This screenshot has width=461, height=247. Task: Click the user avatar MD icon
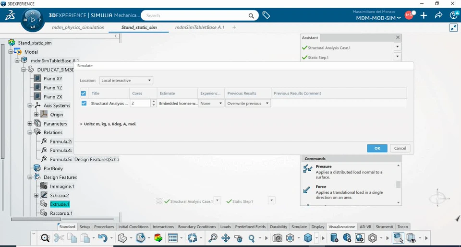[x=409, y=15]
